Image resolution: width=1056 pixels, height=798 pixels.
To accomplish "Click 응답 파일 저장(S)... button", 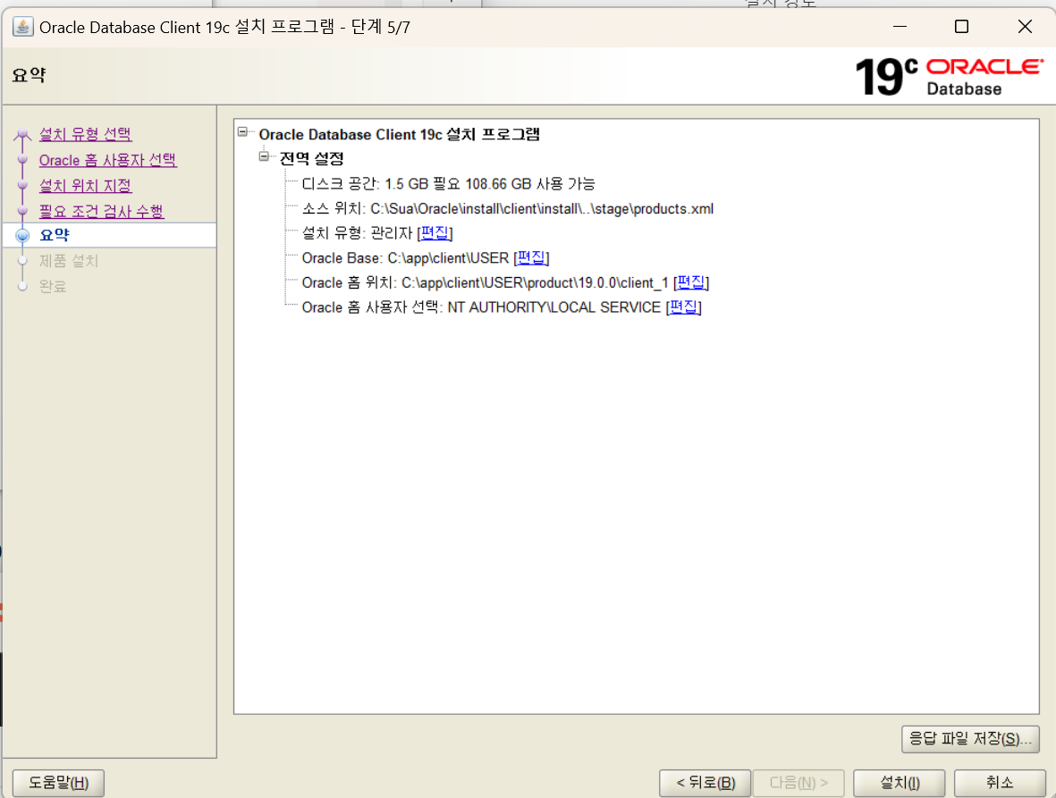I will coord(970,739).
